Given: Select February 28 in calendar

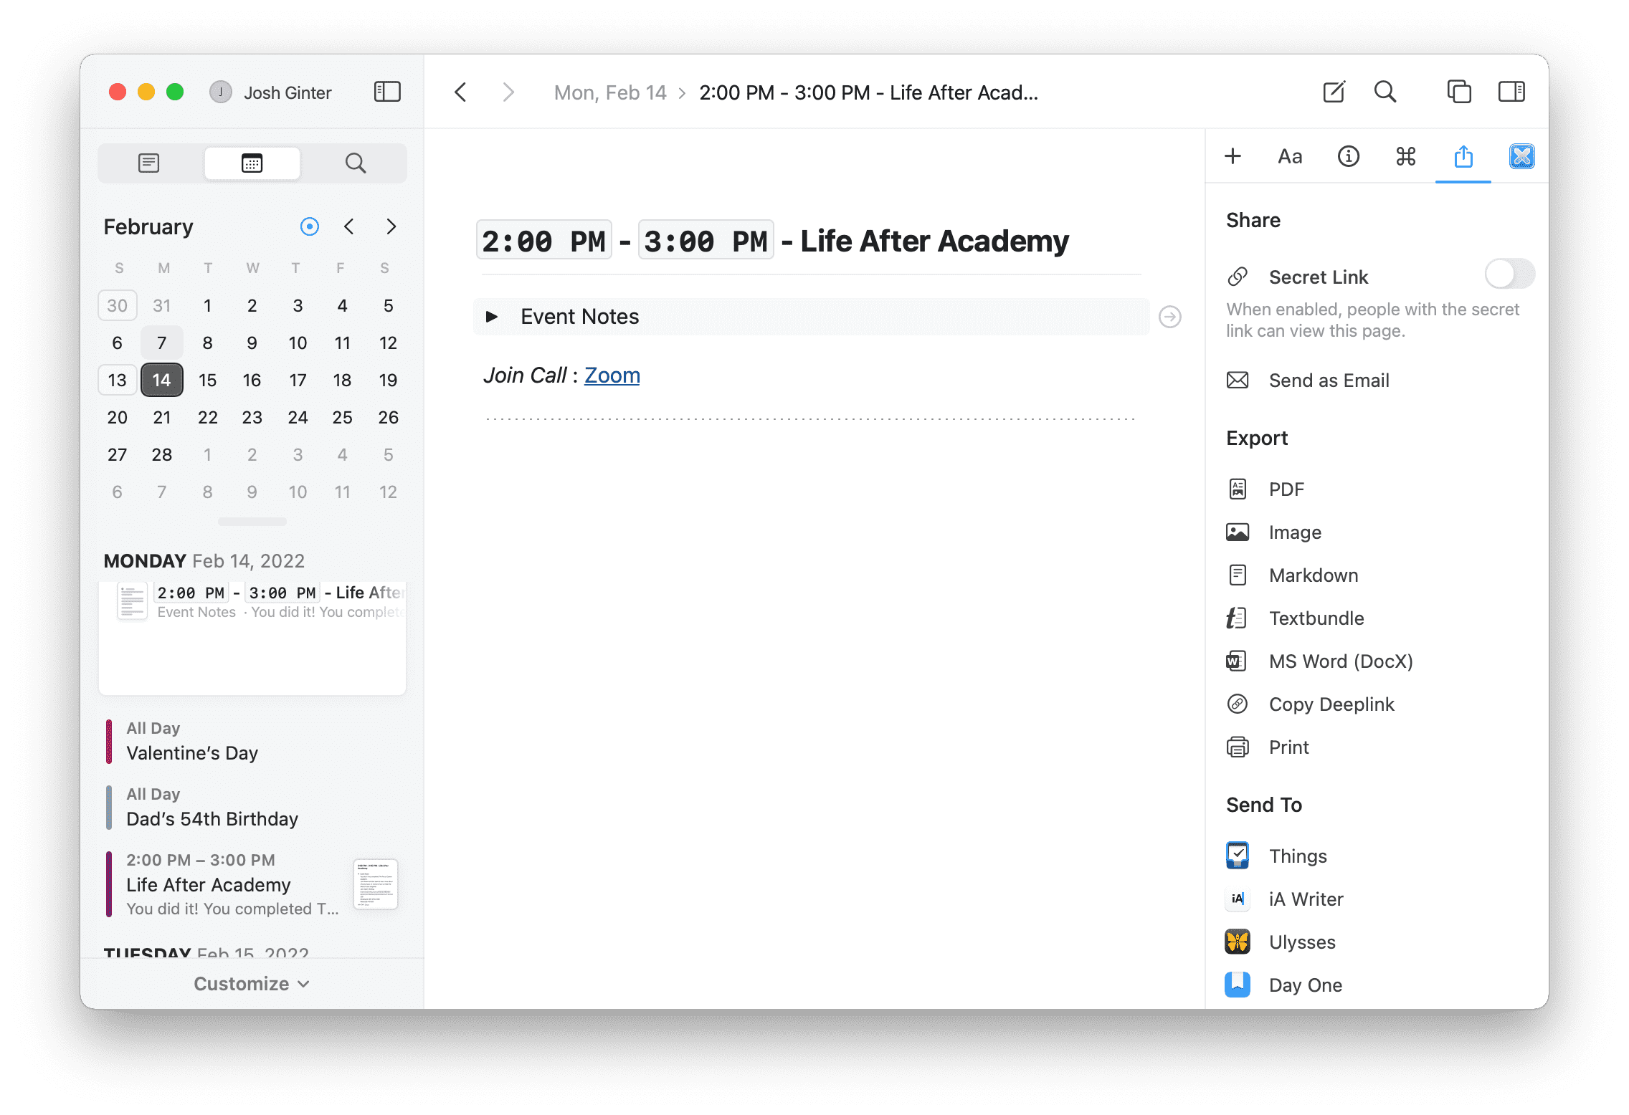Looking at the screenshot, I should (162, 454).
